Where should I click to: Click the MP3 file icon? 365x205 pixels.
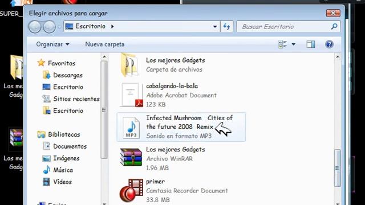tap(131, 128)
